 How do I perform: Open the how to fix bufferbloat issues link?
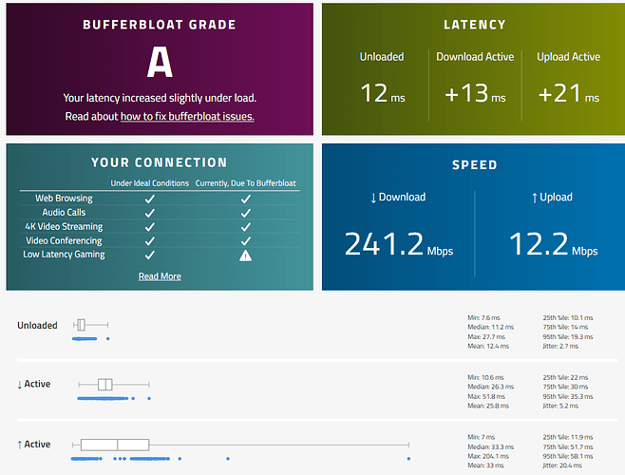187,117
